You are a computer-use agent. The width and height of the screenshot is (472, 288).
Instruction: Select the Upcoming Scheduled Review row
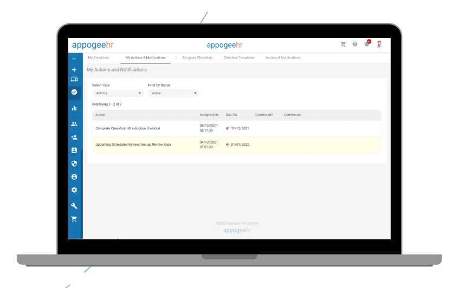[x=133, y=145]
